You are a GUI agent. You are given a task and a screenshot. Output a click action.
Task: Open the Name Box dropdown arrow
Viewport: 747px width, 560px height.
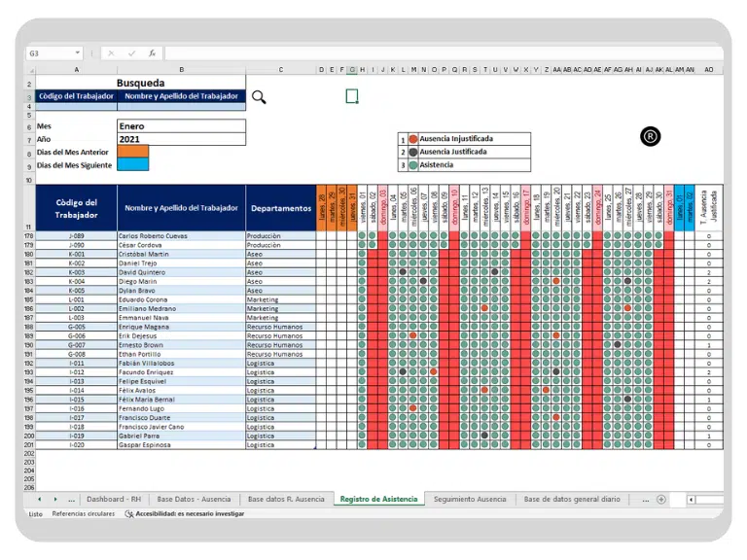coord(78,53)
